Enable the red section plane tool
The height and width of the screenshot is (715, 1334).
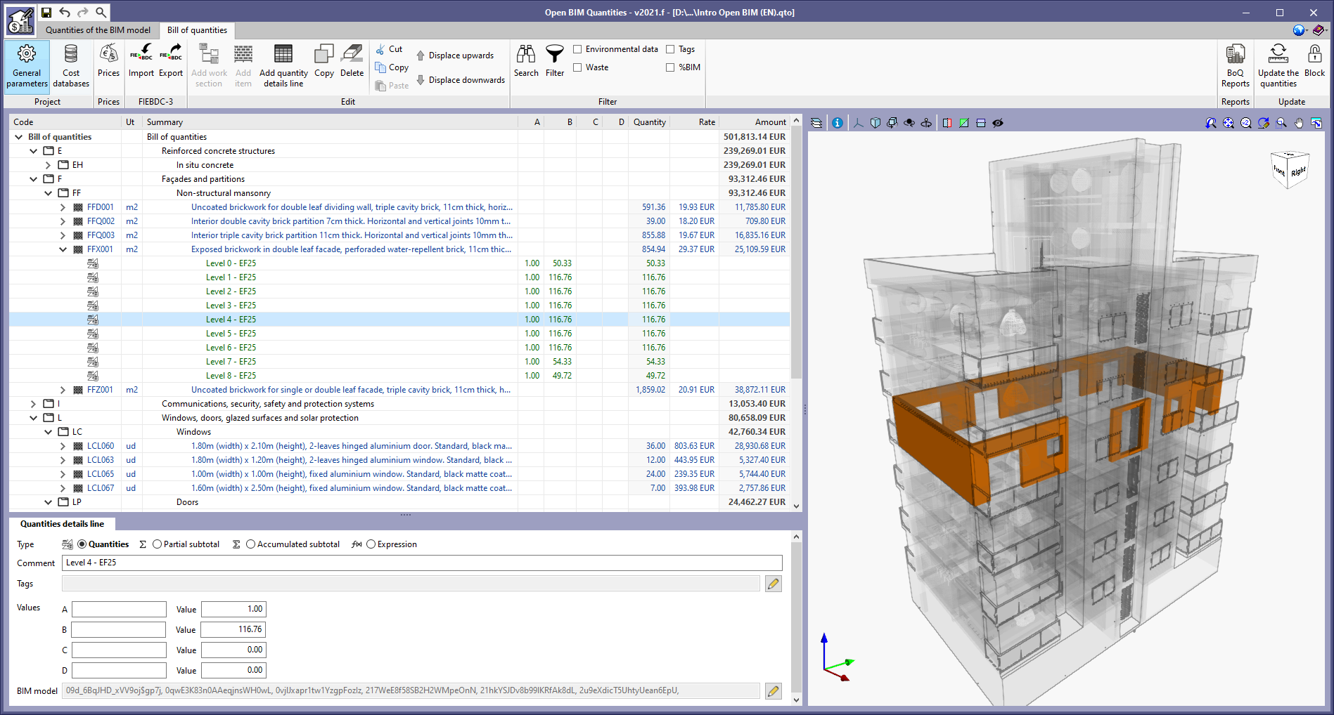(947, 123)
